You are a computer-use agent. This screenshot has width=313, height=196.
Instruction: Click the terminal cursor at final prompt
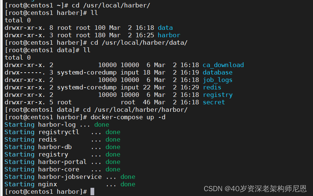tap(92, 192)
